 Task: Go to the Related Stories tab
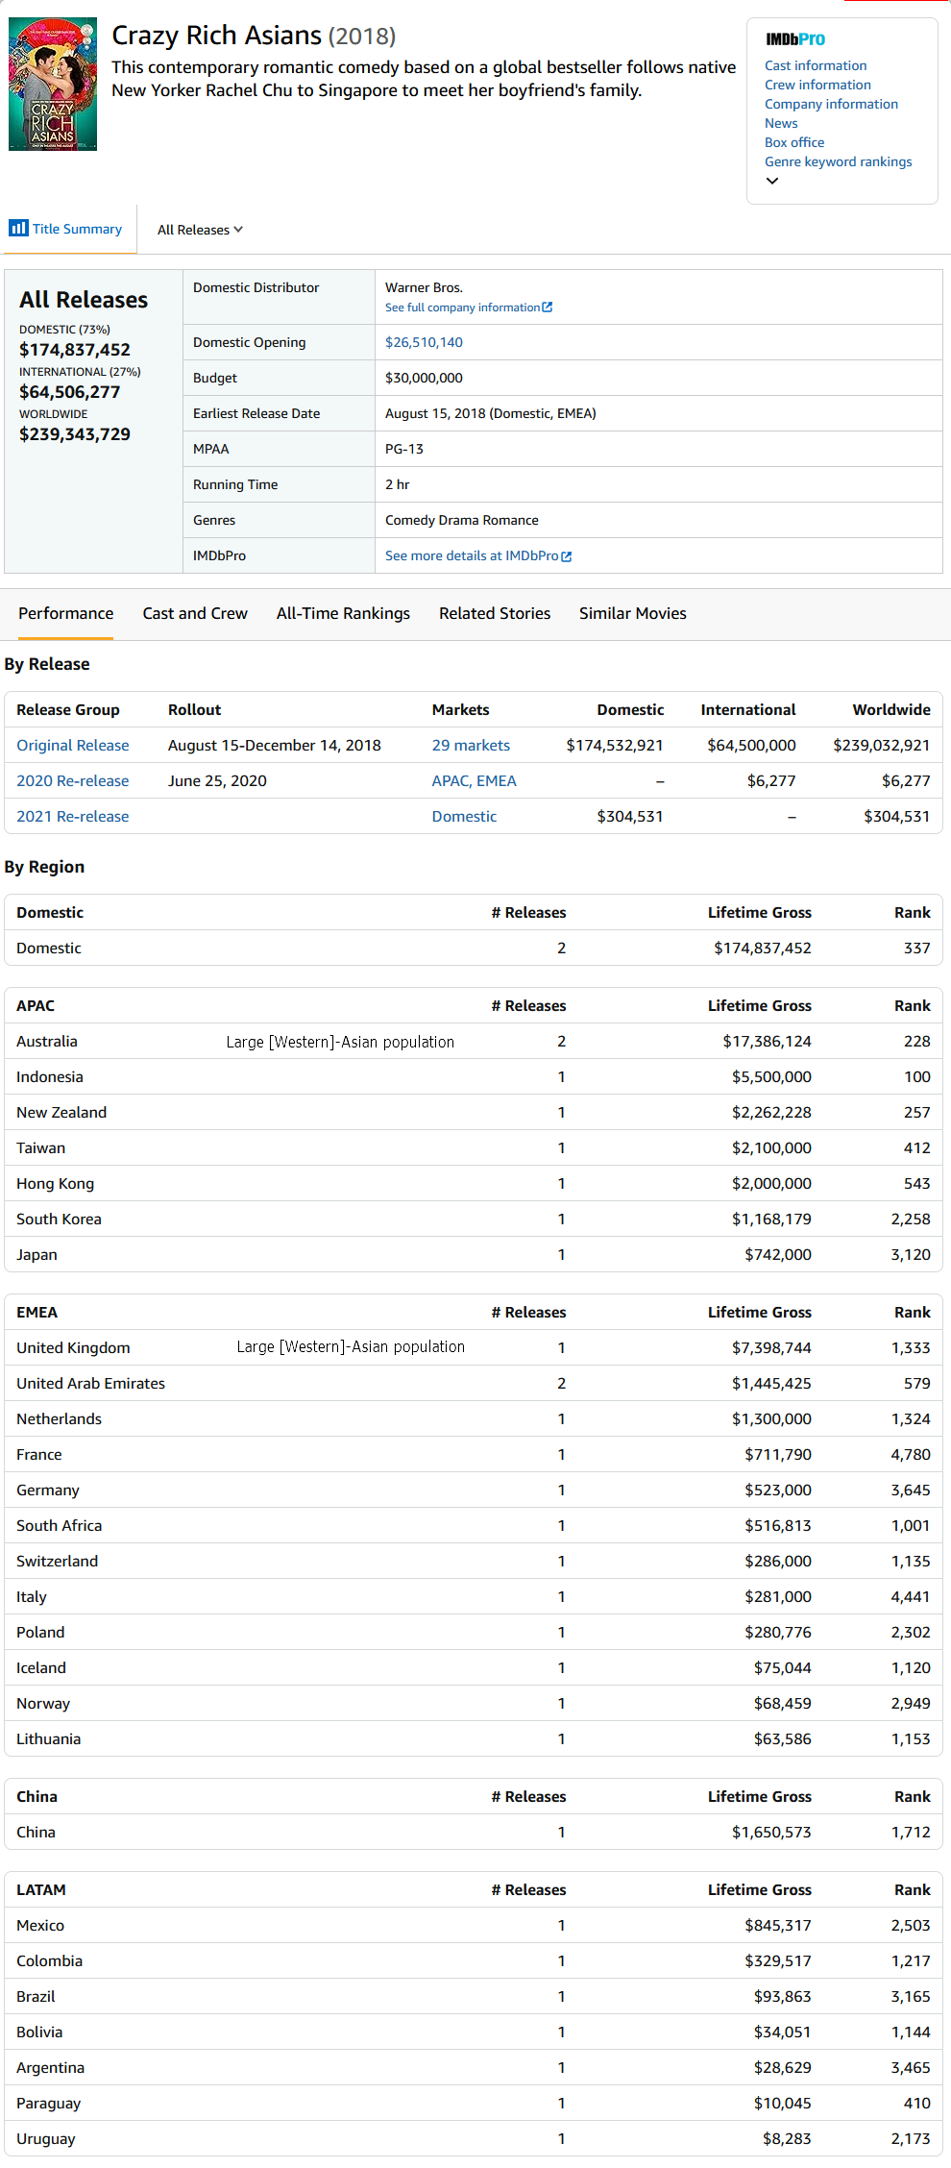(495, 613)
